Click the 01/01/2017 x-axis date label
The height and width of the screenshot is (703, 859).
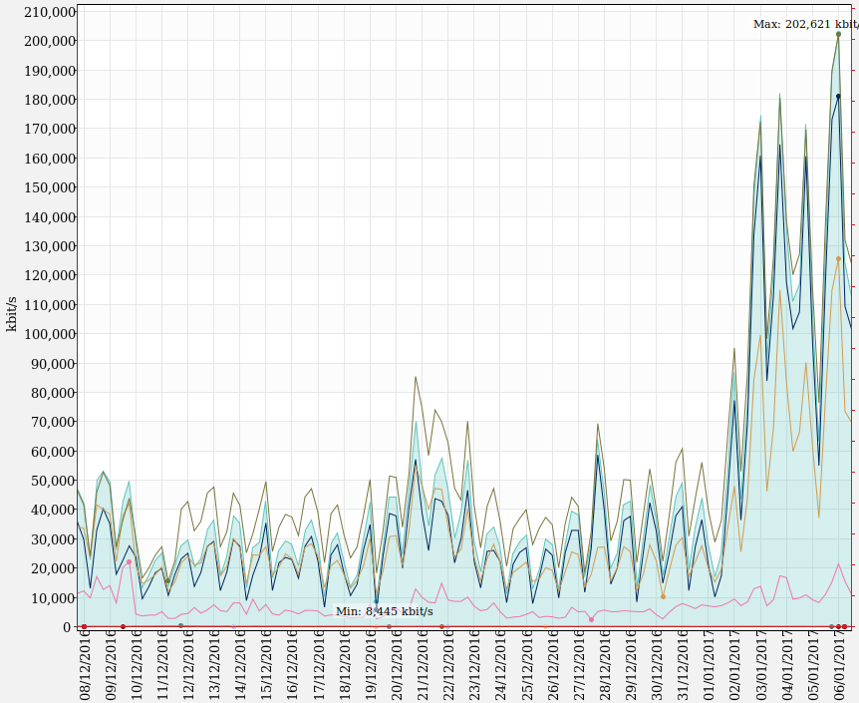tap(708, 665)
